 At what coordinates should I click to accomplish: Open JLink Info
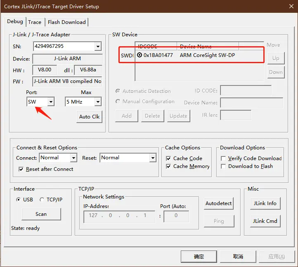[265, 203]
